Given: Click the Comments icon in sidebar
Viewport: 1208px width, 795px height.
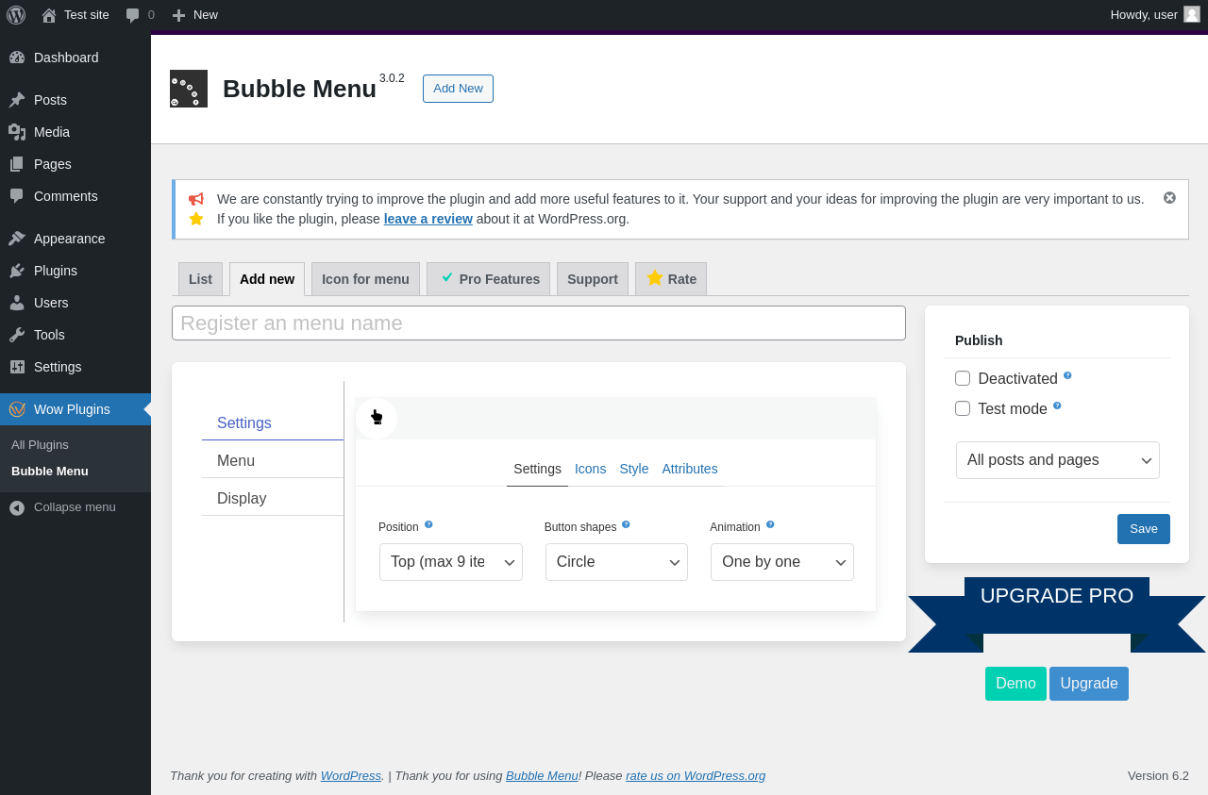Looking at the screenshot, I should click(x=17, y=196).
